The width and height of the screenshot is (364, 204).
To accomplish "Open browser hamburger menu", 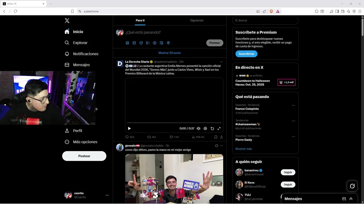I will click(x=360, y=11).
